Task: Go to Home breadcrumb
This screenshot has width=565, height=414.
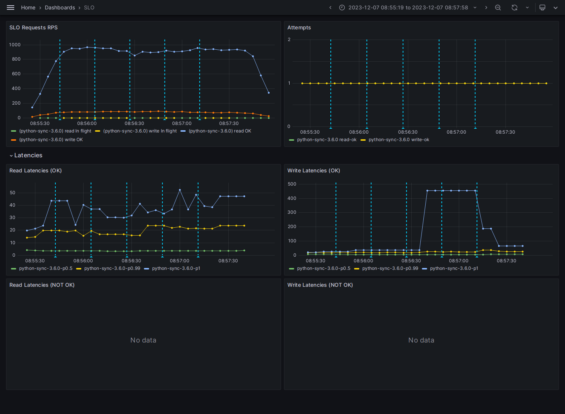Action: point(28,8)
